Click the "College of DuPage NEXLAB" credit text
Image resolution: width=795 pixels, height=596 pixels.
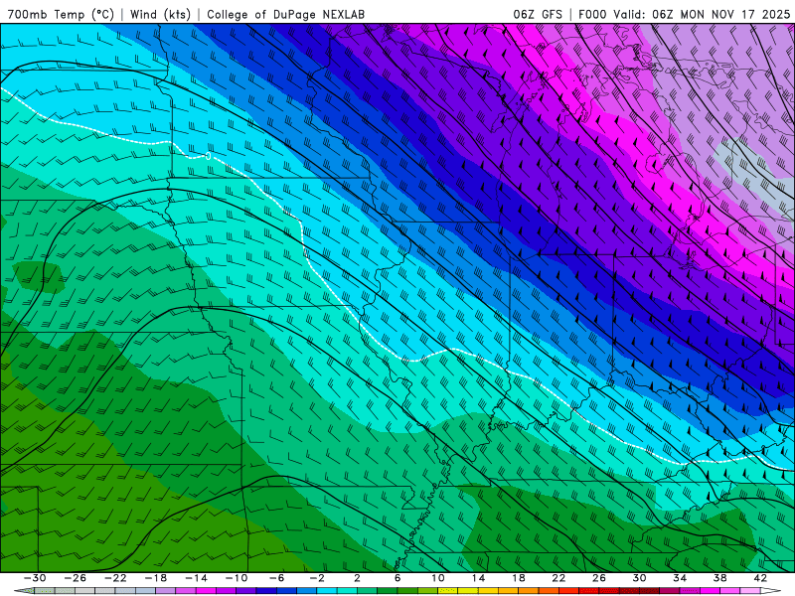coord(285,15)
